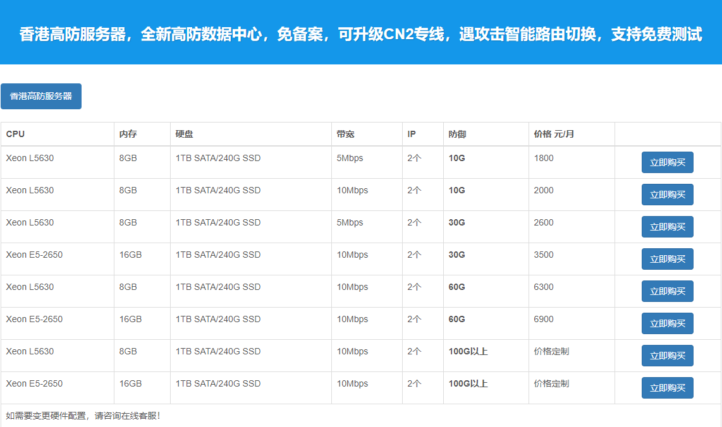
Task: Click the 带宽 column header
Action: [x=346, y=134]
